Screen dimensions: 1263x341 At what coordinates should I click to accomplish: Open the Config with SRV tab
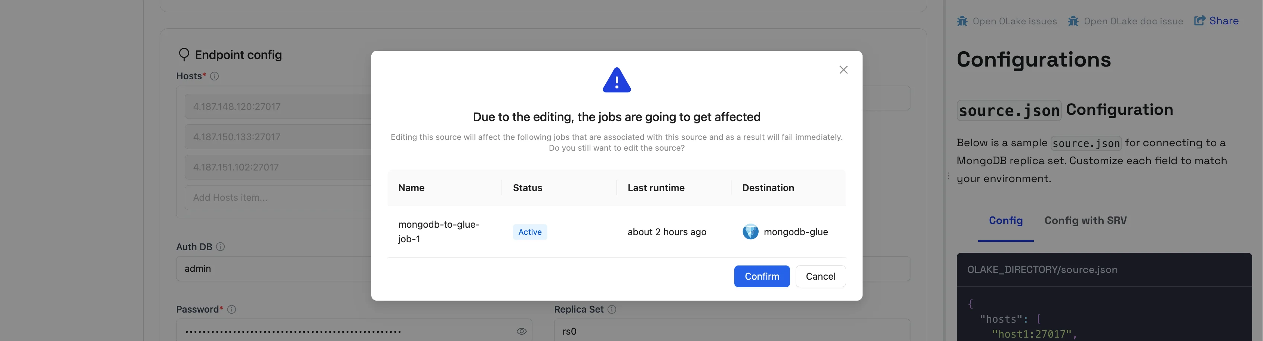coord(1085,221)
